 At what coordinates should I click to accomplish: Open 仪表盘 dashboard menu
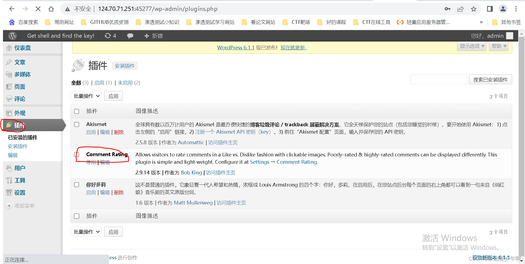coord(22,48)
